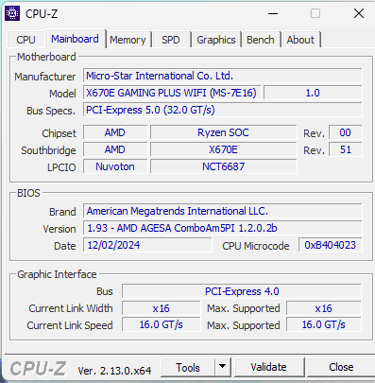Click the Current Link Speed 16.0 GT/s value
Image resolution: width=375 pixels, height=383 pixels.
161,324
